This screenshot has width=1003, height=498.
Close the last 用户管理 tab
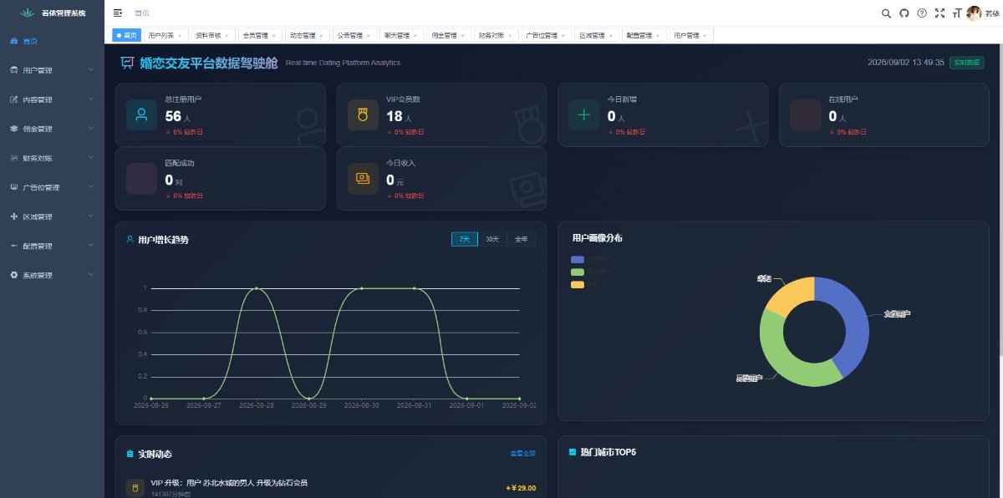pos(705,36)
